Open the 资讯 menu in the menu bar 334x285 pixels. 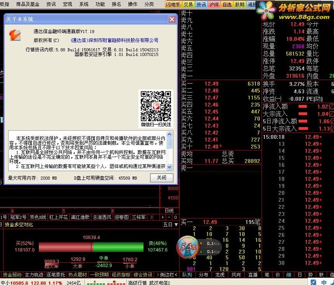point(51,4)
